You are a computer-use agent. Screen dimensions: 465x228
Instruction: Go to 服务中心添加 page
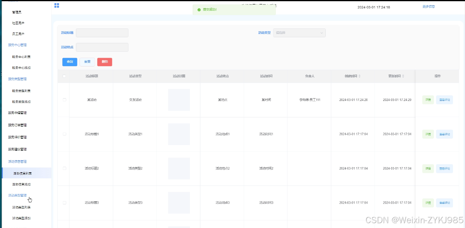pyautogui.click(x=21, y=68)
